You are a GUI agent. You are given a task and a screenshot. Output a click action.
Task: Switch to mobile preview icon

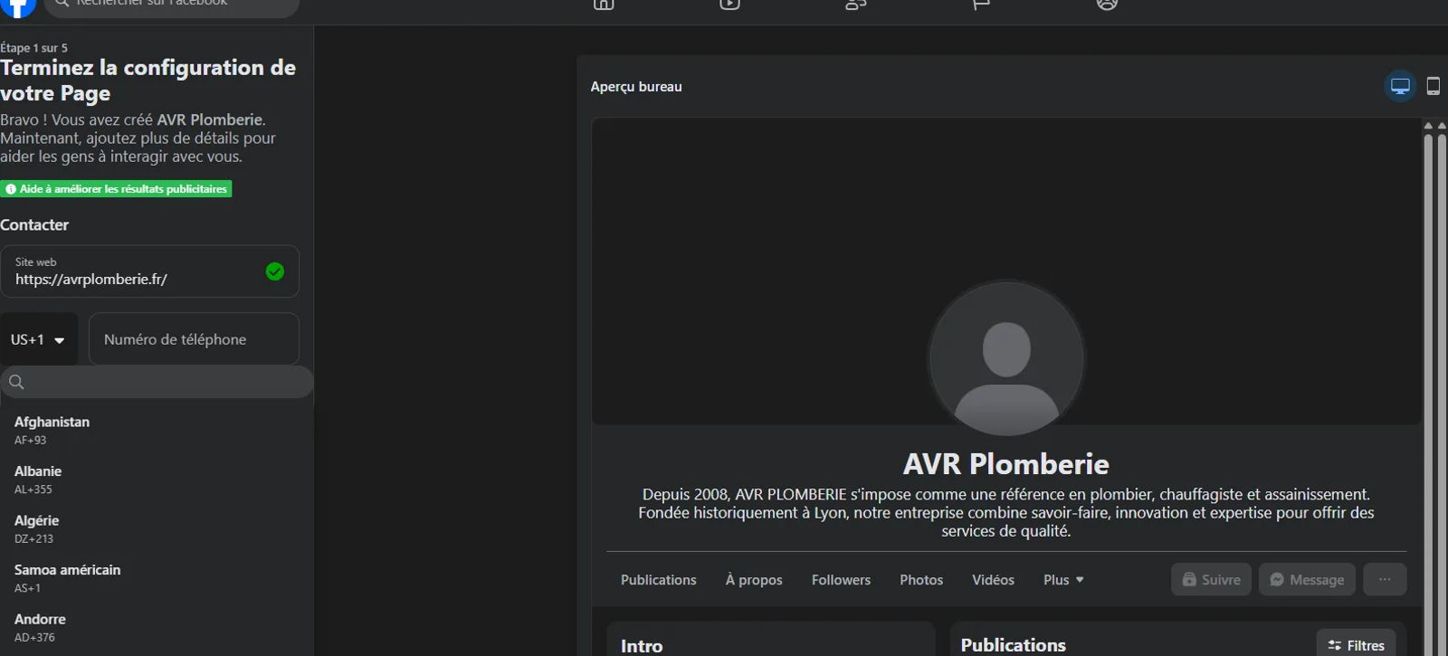(1434, 87)
